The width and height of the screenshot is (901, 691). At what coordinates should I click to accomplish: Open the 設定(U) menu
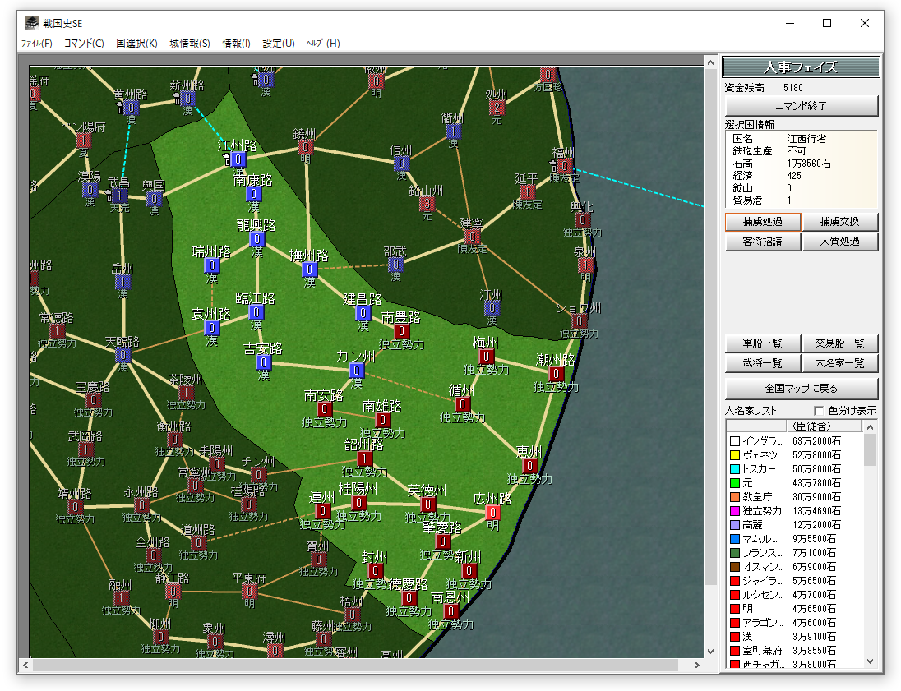[x=278, y=44]
